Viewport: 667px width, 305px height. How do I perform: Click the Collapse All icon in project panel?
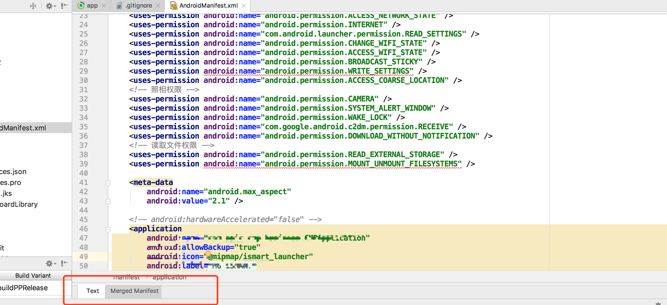[x=33, y=6]
